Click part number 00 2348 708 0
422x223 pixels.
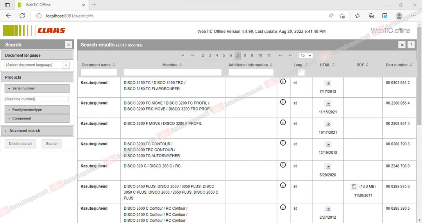point(398,166)
